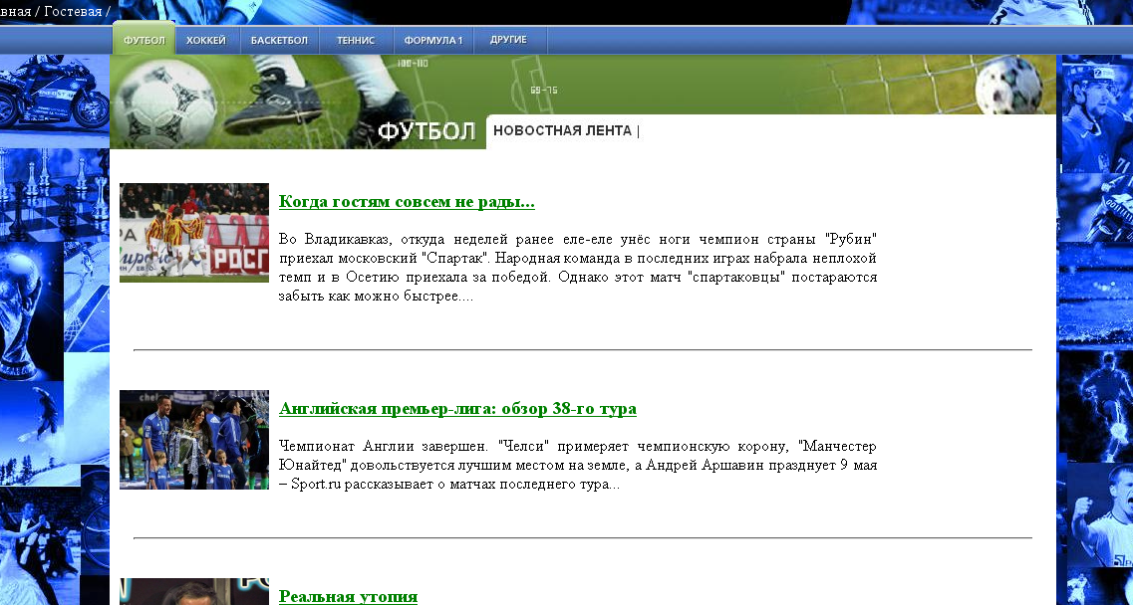Open the БАСКЕТБОЛ section tab

[279, 41]
